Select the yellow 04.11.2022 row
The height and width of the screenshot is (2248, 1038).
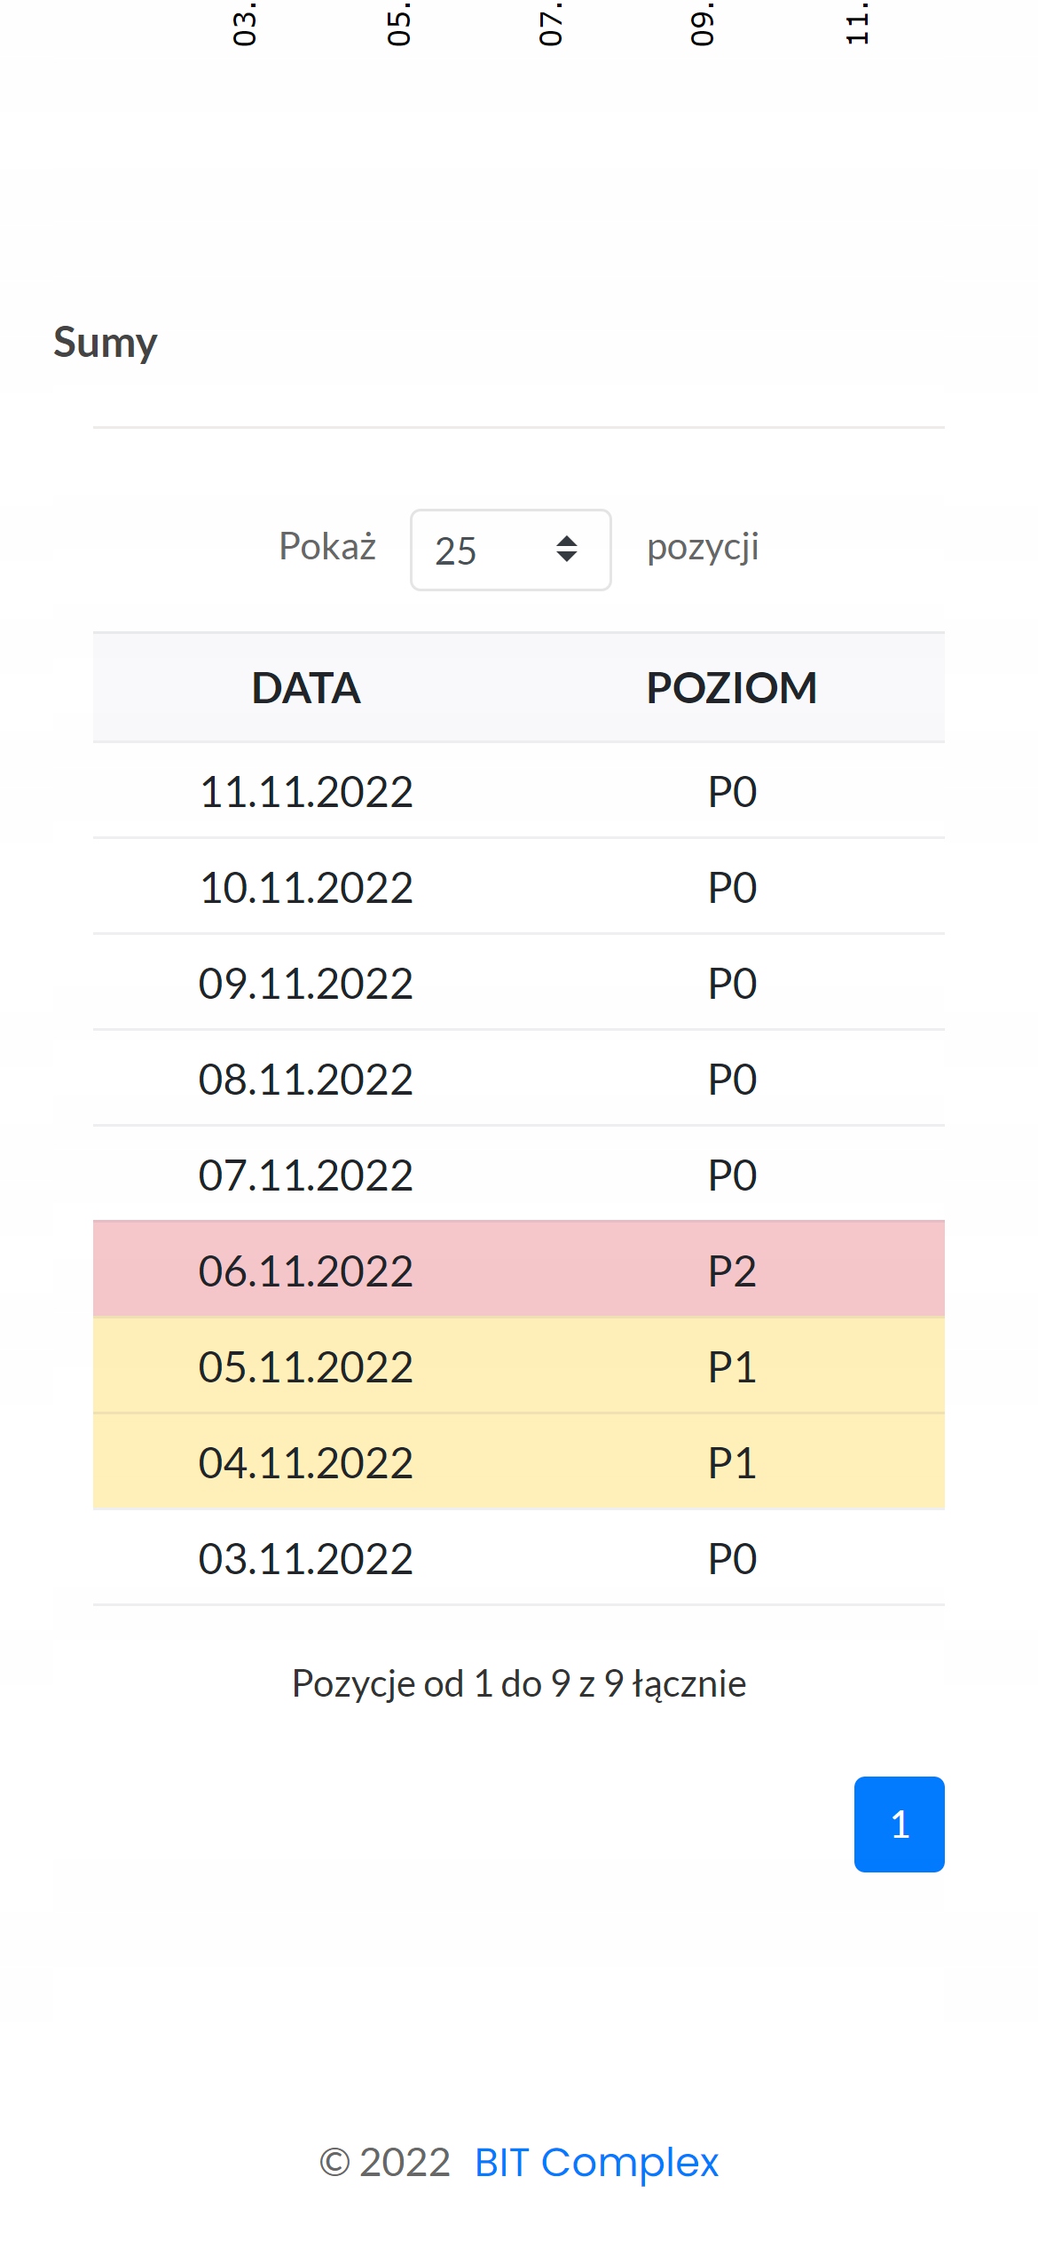tap(518, 1462)
